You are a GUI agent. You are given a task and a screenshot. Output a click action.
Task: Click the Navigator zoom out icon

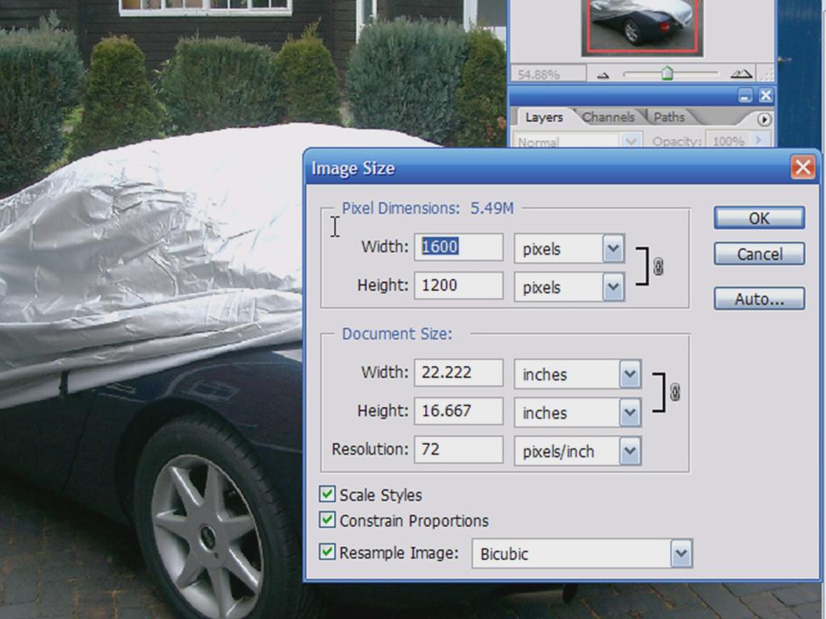tap(603, 75)
